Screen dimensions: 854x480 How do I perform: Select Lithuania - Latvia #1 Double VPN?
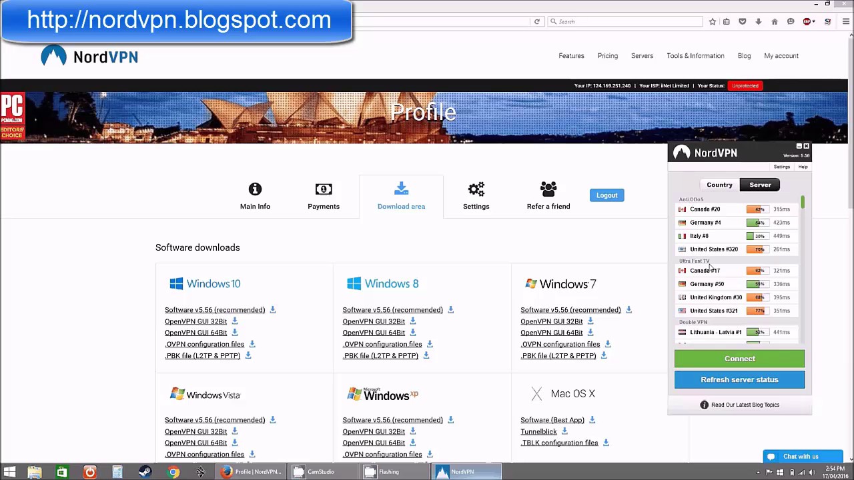click(735, 332)
